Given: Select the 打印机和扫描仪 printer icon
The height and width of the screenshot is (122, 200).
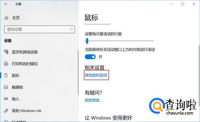Looking at the screenshot, I should click(x=6, y=63).
